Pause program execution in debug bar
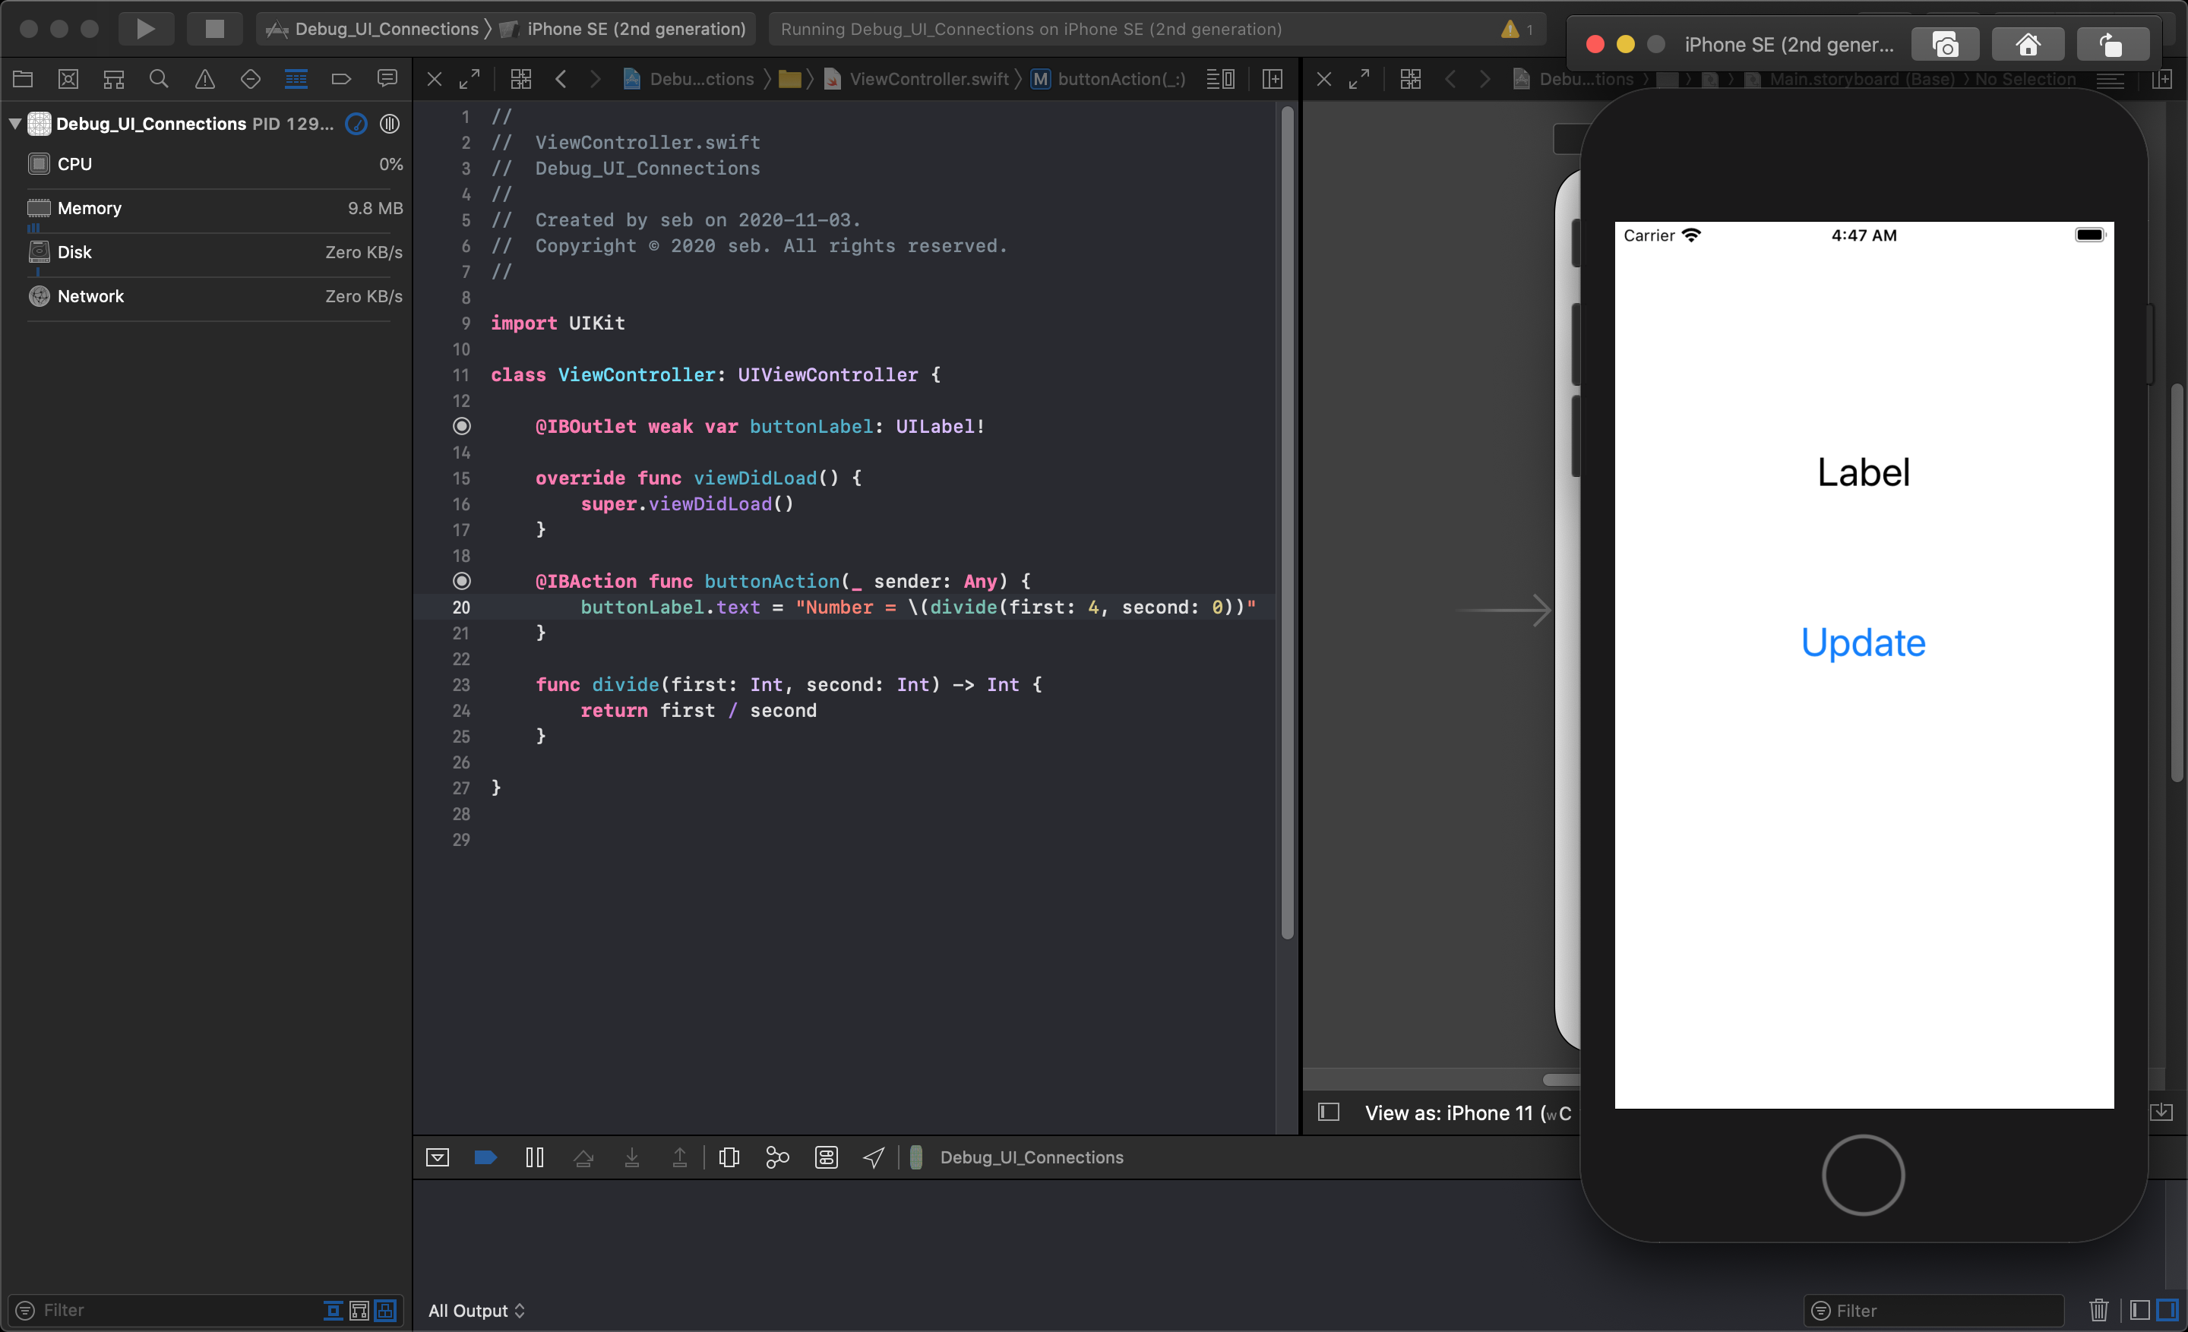This screenshot has width=2188, height=1332. point(535,1157)
